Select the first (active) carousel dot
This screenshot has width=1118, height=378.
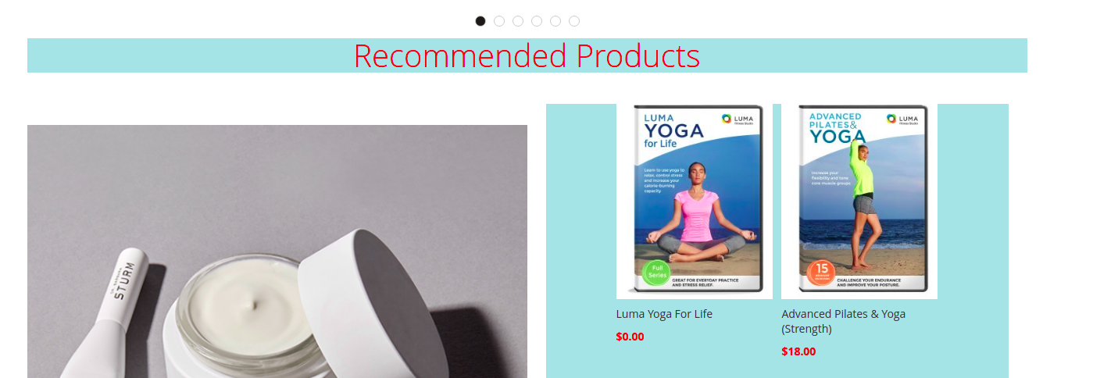pyautogui.click(x=480, y=21)
